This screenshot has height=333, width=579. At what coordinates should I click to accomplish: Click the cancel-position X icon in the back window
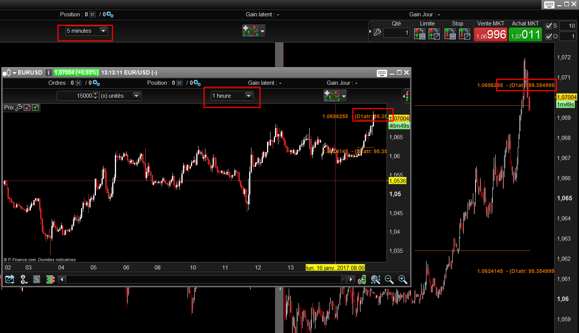pos(92,14)
